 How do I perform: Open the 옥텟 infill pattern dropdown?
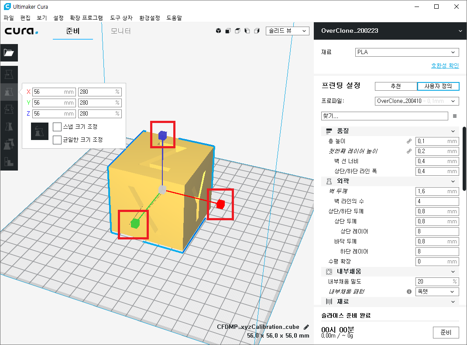pyautogui.click(x=437, y=292)
